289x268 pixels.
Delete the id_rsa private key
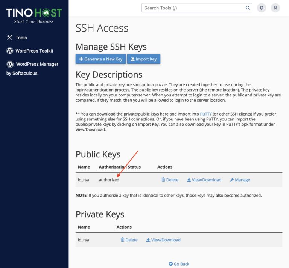coord(129,240)
